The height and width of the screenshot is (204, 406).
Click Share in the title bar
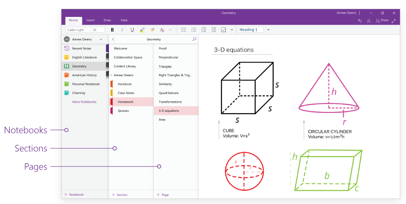coord(382,21)
